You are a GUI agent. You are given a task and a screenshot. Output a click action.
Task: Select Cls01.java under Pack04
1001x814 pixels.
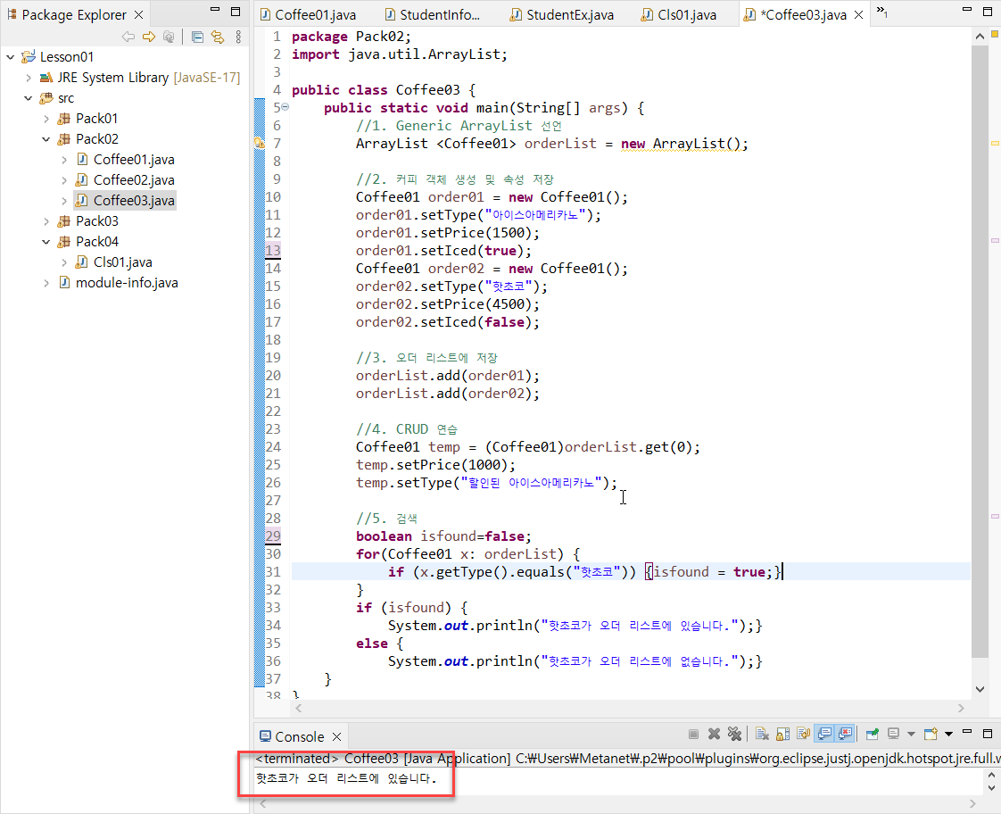click(x=122, y=262)
